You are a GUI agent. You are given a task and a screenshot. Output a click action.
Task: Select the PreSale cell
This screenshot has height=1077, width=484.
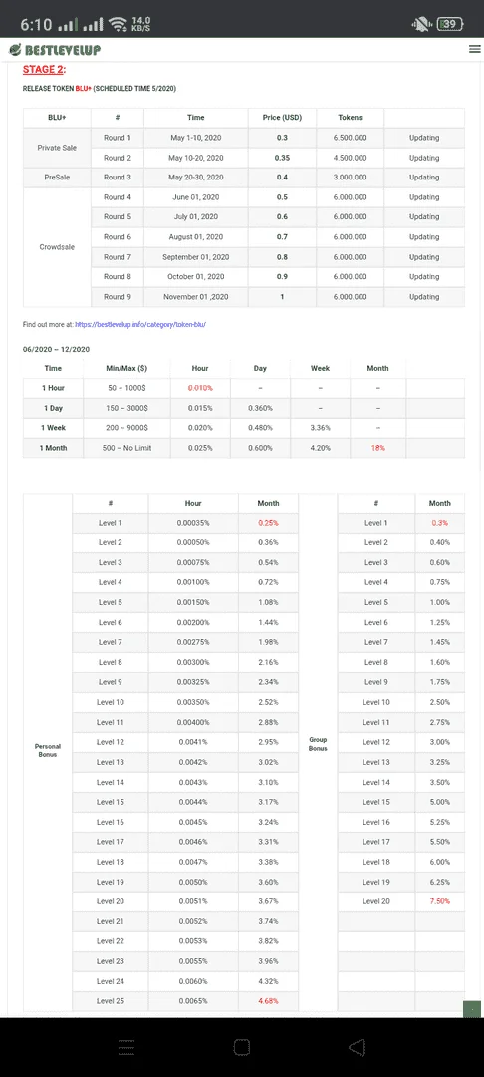57,178
